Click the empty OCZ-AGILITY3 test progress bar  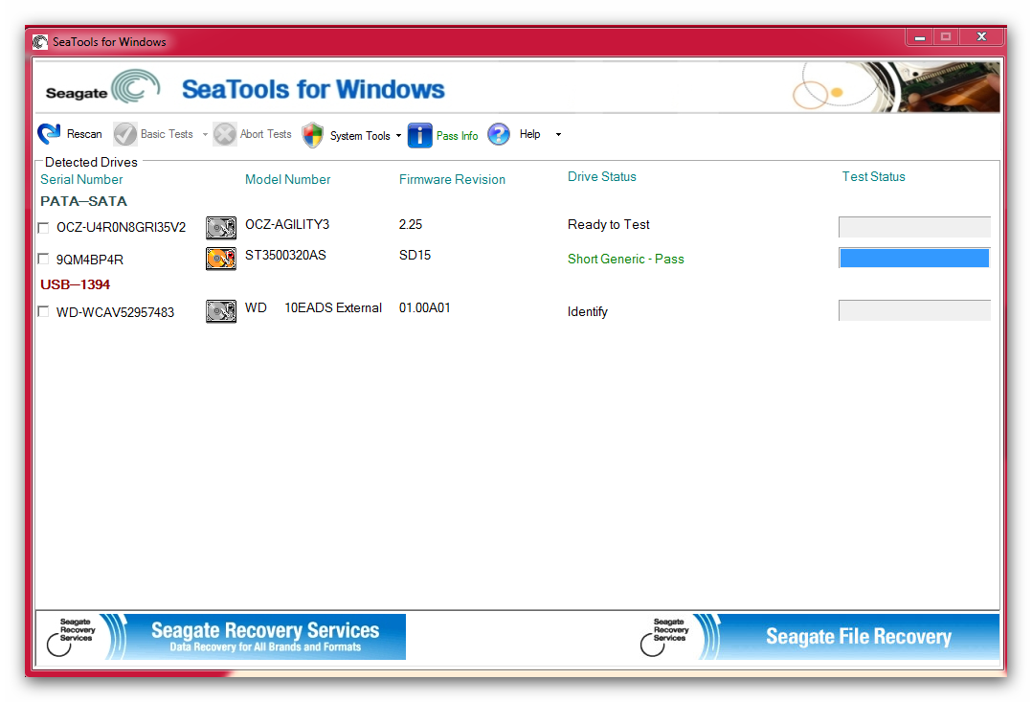tap(914, 227)
